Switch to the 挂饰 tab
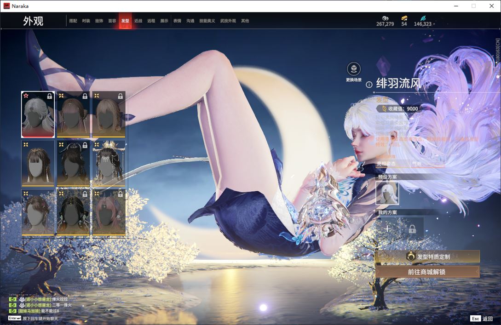The height and width of the screenshot is (325, 501). [x=99, y=21]
